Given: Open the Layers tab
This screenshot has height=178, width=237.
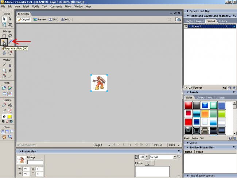Looking at the screenshot, I should [200, 21].
